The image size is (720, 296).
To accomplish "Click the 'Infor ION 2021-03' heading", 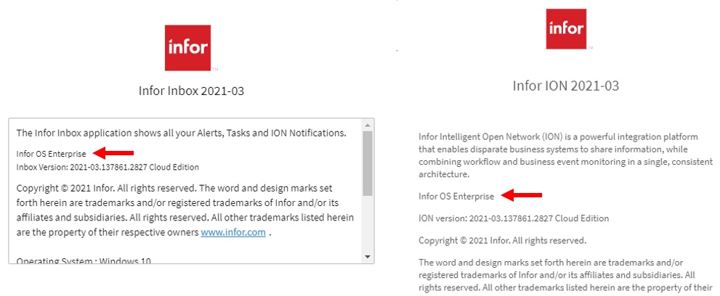I will (x=565, y=86).
